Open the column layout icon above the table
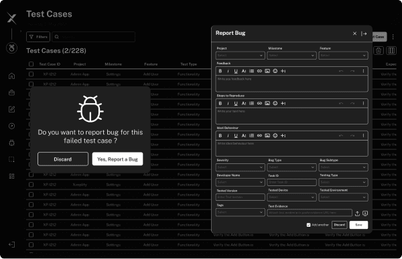The image size is (402, 259). [x=391, y=50]
